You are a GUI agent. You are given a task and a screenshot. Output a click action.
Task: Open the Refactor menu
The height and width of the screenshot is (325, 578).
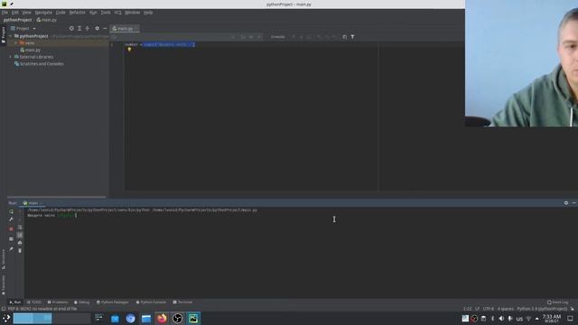77,12
